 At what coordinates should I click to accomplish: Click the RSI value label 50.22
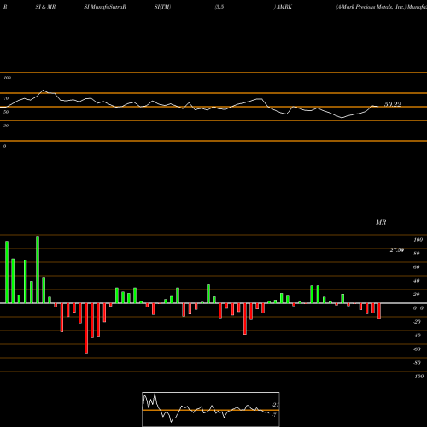coord(393,104)
